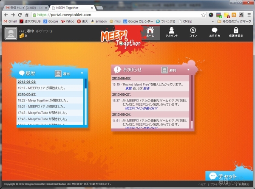
Task: Click the 承認 (approve) link for Rocket Island
Action: pos(128,88)
